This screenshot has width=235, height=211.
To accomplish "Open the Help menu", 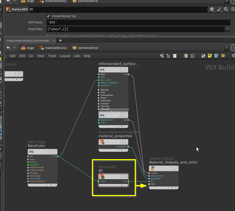I will tap(87, 56).
